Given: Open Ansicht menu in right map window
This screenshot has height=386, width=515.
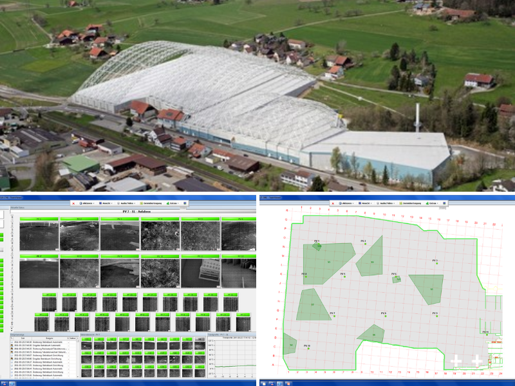Looking at the screenshot, I should [x=366, y=203].
